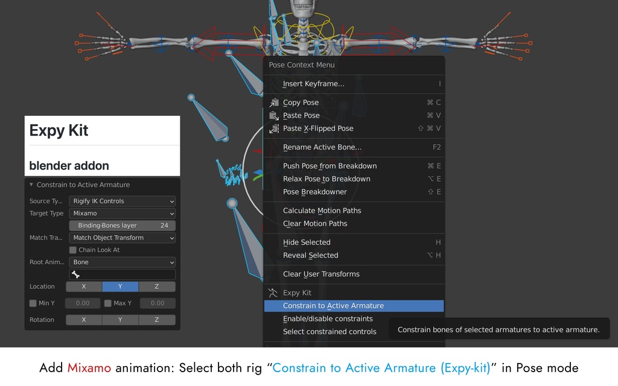The height and width of the screenshot is (386, 618).
Task: Click the Expy Kit running figure icon
Action: pos(273,293)
